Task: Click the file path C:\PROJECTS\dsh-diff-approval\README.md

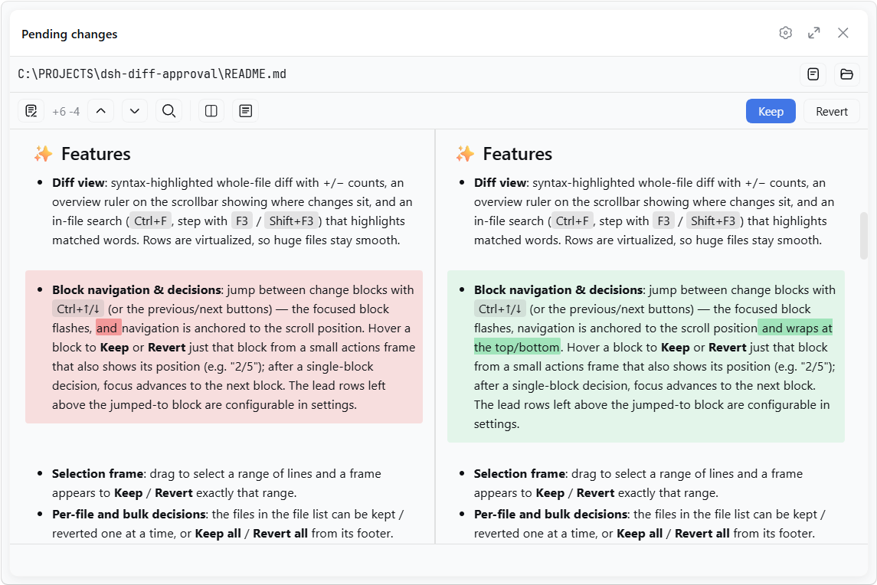Action: (152, 74)
